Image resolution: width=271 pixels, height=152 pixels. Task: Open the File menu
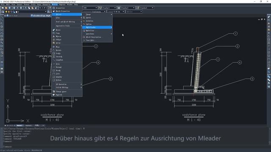click(x=3, y=5)
